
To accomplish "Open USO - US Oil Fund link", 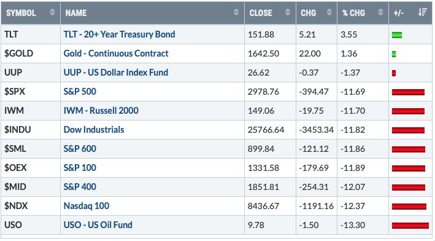I will pyautogui.click(x=98, y=225).
